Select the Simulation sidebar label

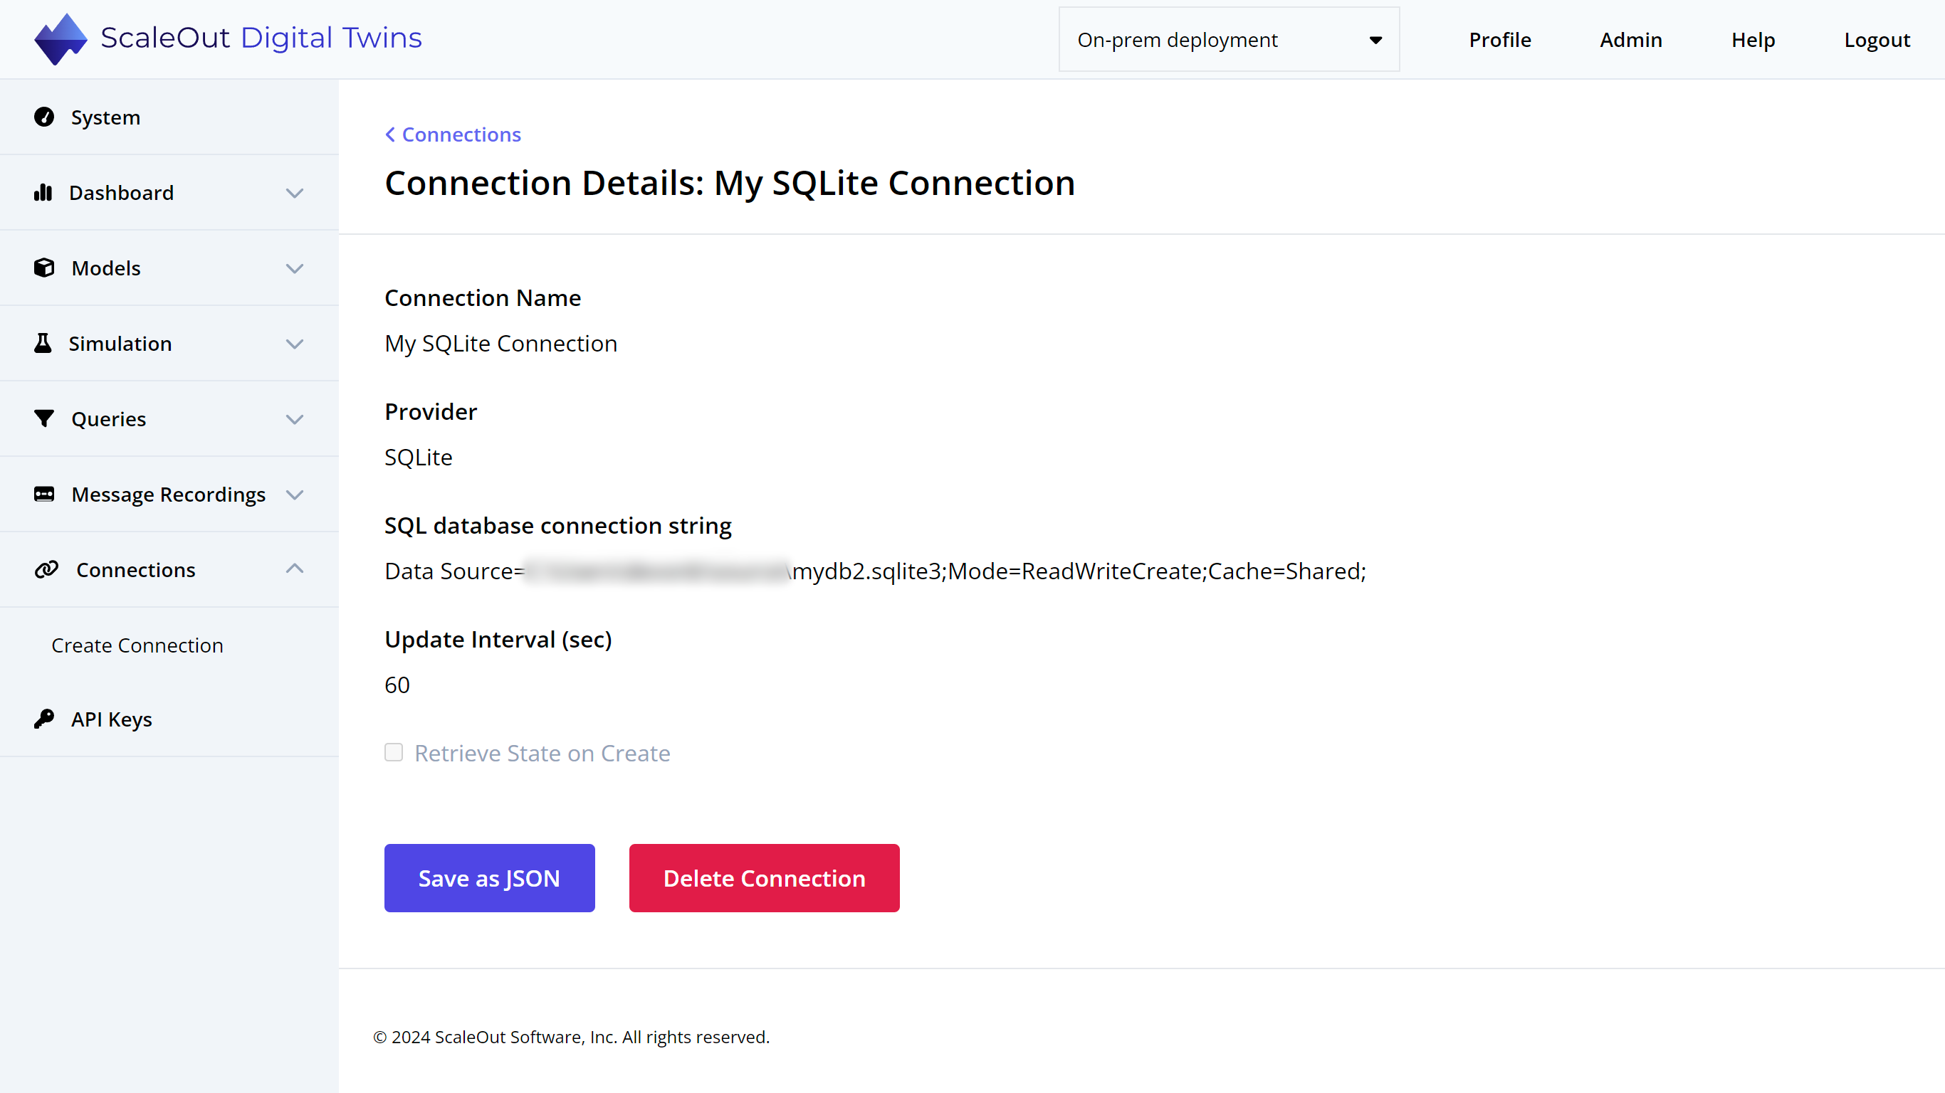120,344
